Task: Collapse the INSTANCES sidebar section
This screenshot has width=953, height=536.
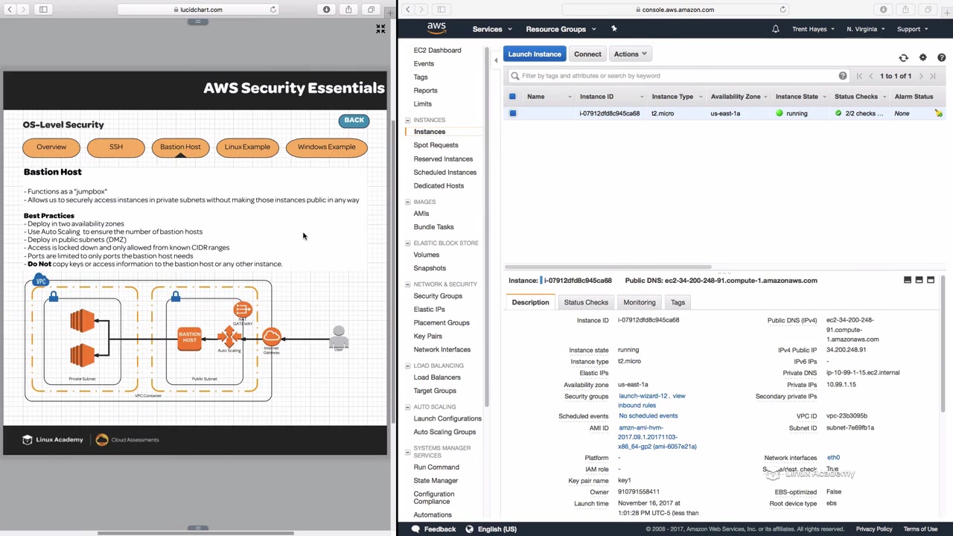Action: point(407,120)
